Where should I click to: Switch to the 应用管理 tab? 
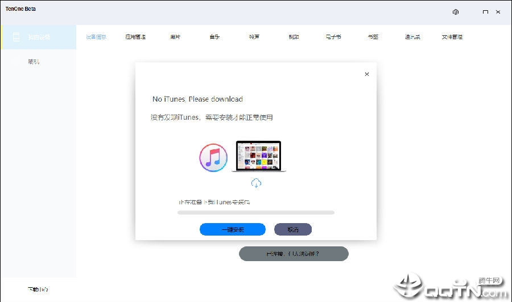coord(135,37)
